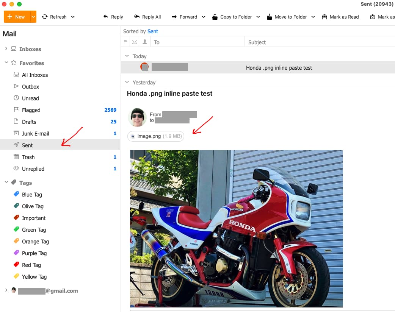Collapse the Yesterday message group
Viewport: 395px width, 312px height.
click(127, 82)
